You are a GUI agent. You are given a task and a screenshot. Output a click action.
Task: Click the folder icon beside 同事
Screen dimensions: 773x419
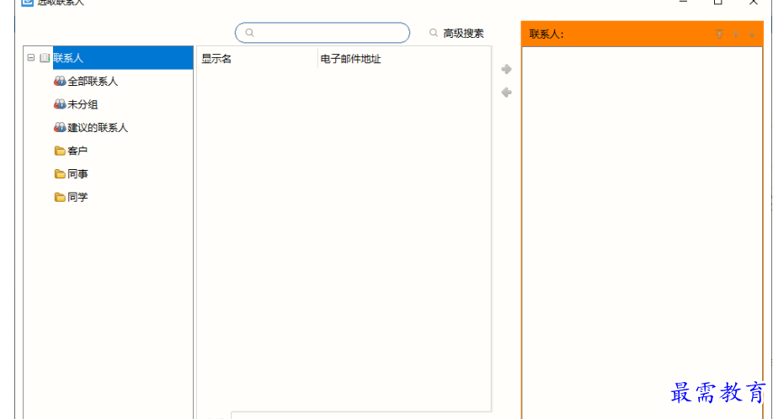(60, 174)
